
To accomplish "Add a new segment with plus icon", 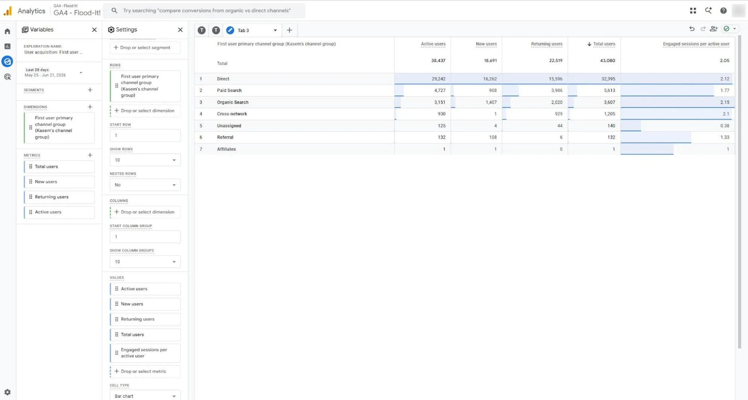I will pos(90,90).
